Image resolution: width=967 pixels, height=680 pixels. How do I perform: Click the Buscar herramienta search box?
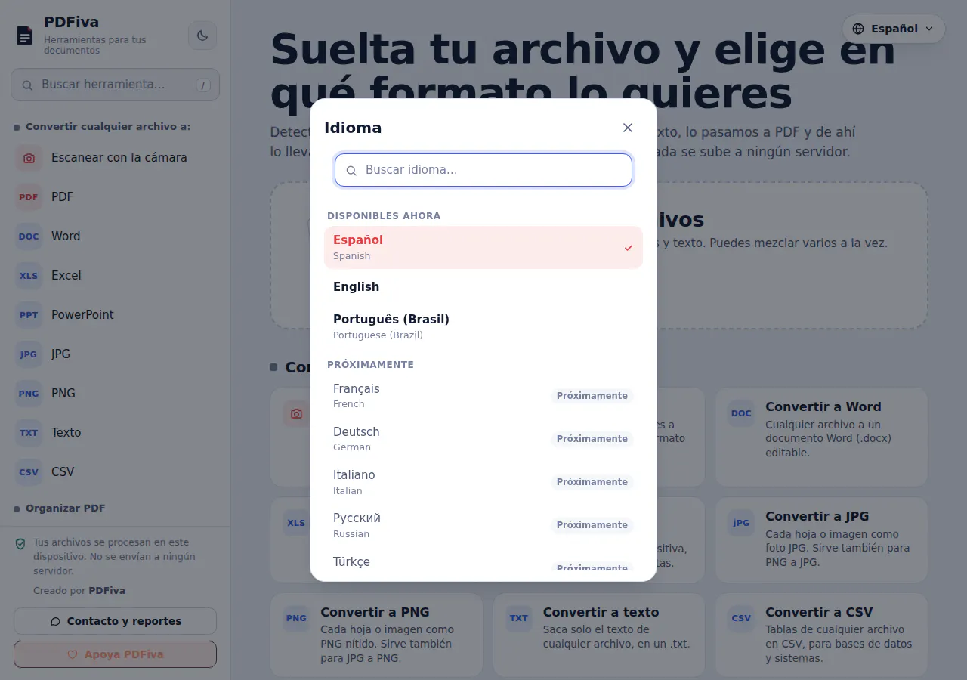pyautogui.click(x=115, y=85)
